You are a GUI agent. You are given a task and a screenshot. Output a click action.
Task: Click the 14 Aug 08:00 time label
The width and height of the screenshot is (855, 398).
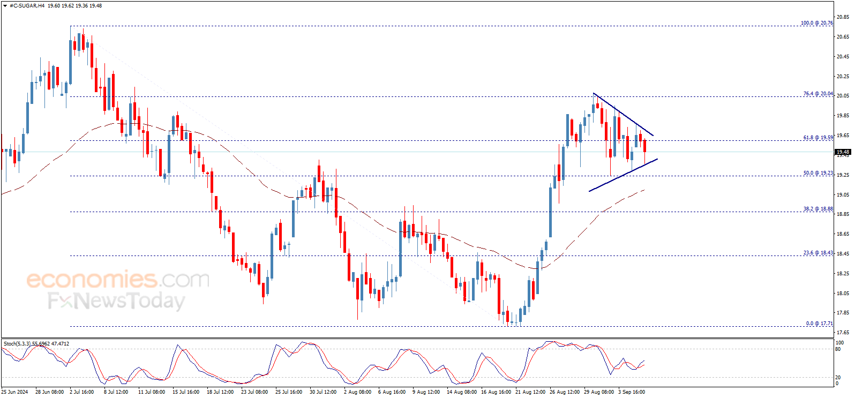(x=462, y=392)
